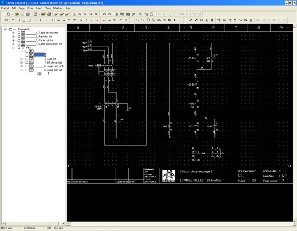
Task: Tick the checkbox beside Table of contents
Action: click(x=19, y=33)
